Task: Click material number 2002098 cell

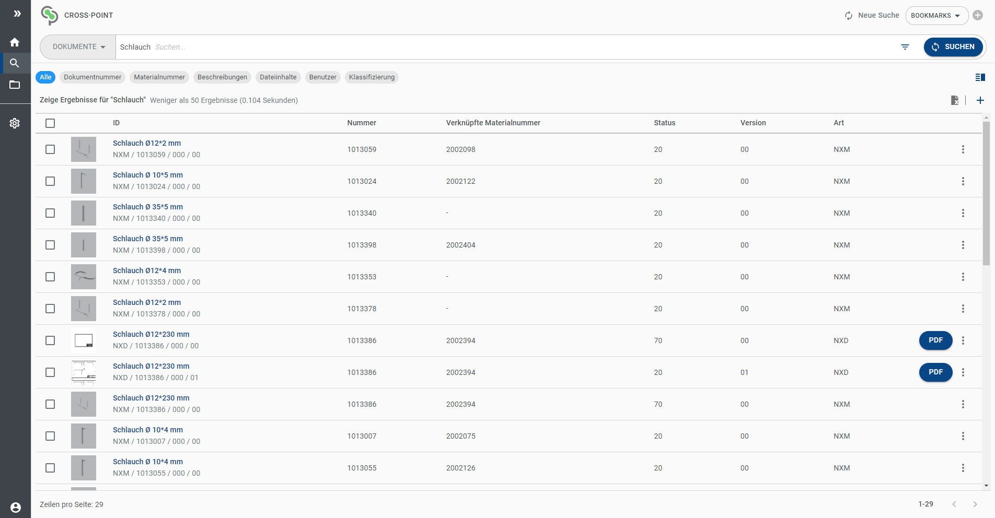Action: coord(460,149)
